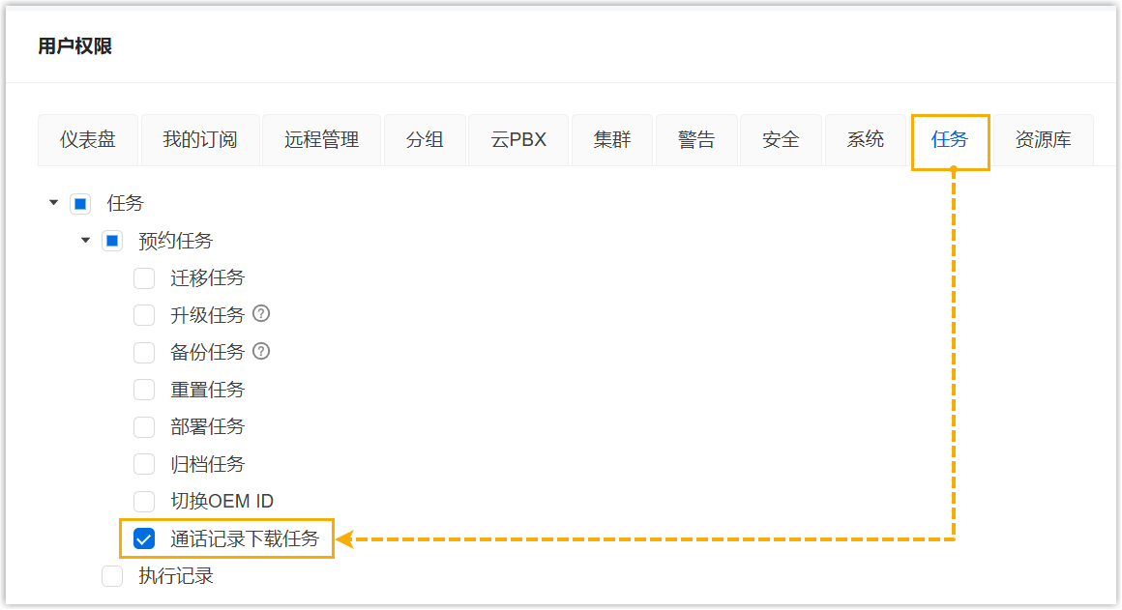Toggle the 预约任务 checkbox

[x=112, y=241]
